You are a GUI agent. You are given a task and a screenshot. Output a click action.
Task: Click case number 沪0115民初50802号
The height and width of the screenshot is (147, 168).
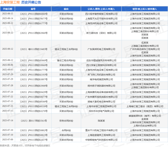[34, 130]
